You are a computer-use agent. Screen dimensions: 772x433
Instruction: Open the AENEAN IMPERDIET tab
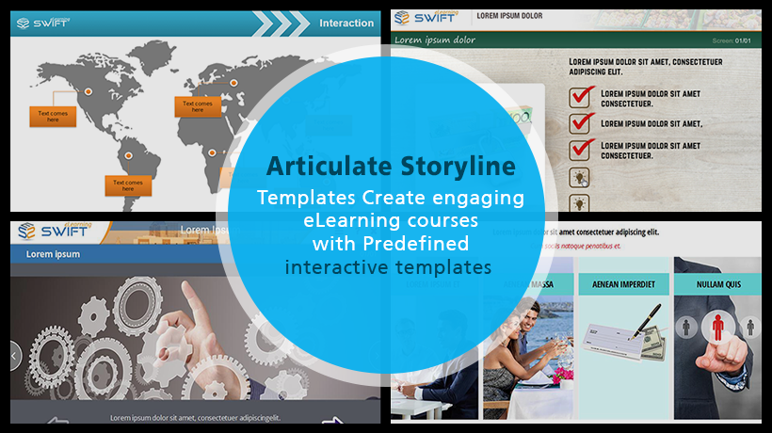click(x=623, y=284)
